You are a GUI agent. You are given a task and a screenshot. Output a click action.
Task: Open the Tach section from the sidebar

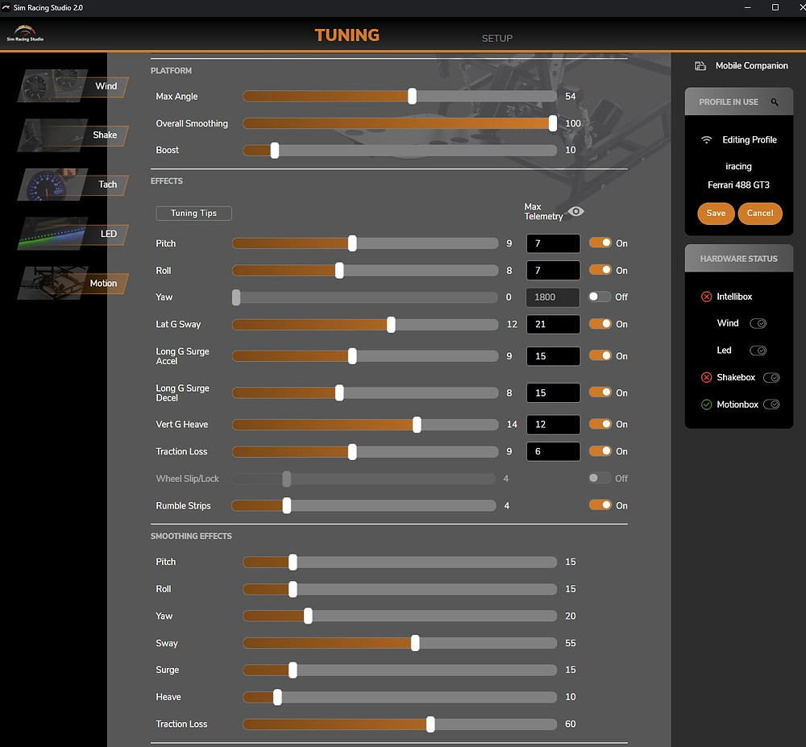tap(73, 185)
